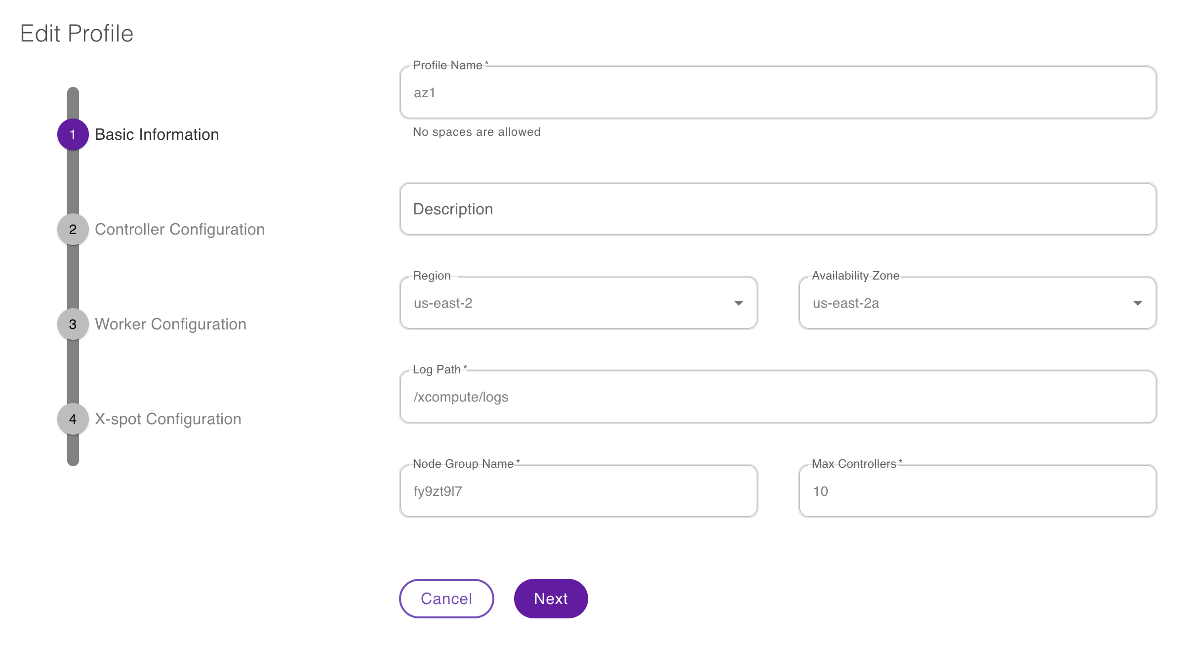Image resolution: width=1204 pixels, height=650 pixels.
Task: Click the Node Group Name field
Action: click(578, 491)
